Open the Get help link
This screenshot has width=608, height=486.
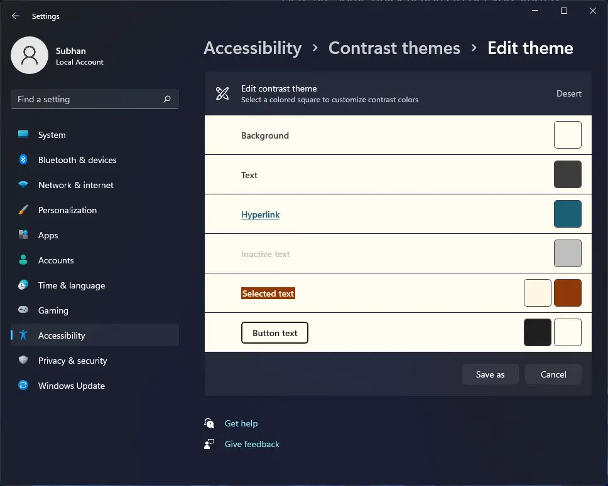click(x=241, y=423)
